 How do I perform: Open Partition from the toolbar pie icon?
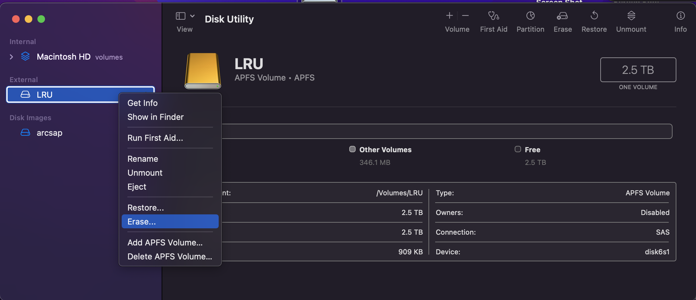[x=530, y=16]
